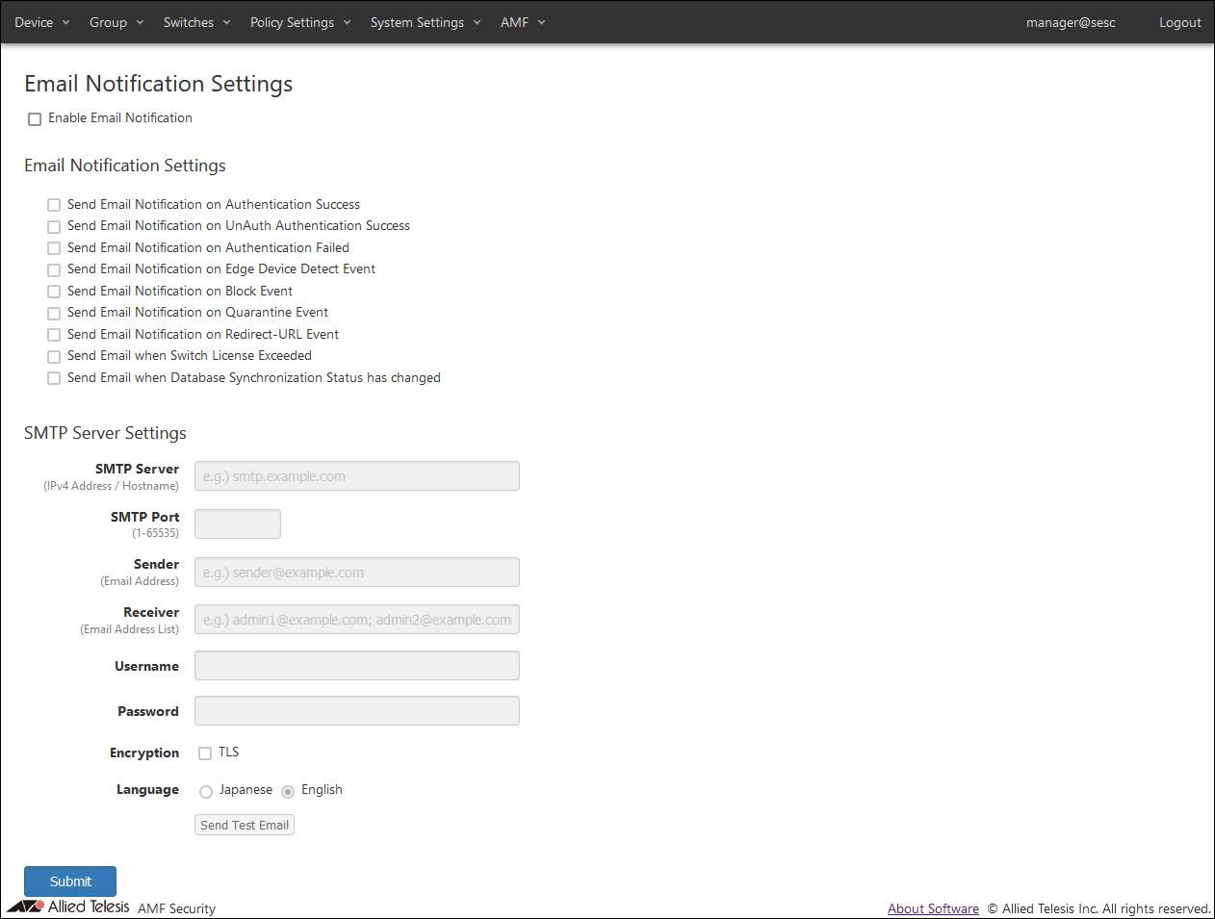Open the Group menu

click(116, 22)
